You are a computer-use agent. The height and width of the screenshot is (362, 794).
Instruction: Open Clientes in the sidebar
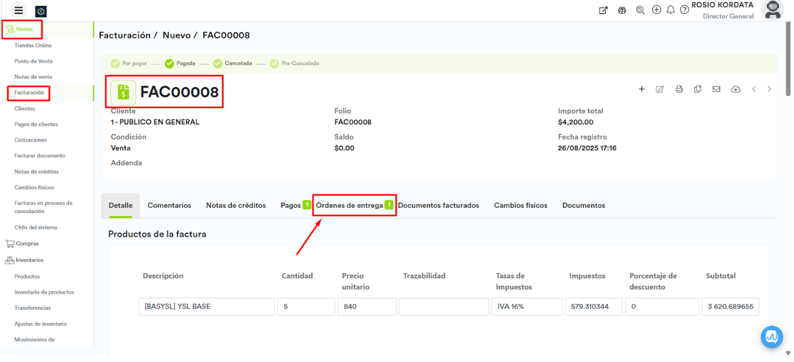coord(25,109)
